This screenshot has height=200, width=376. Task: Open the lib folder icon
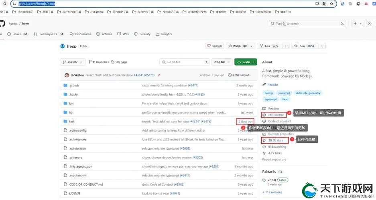tap(65, 112)
